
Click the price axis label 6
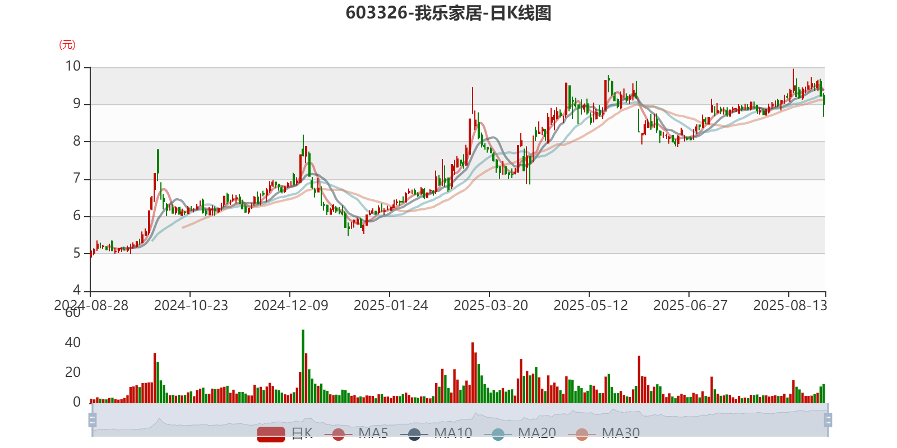(x=77, y=216)
